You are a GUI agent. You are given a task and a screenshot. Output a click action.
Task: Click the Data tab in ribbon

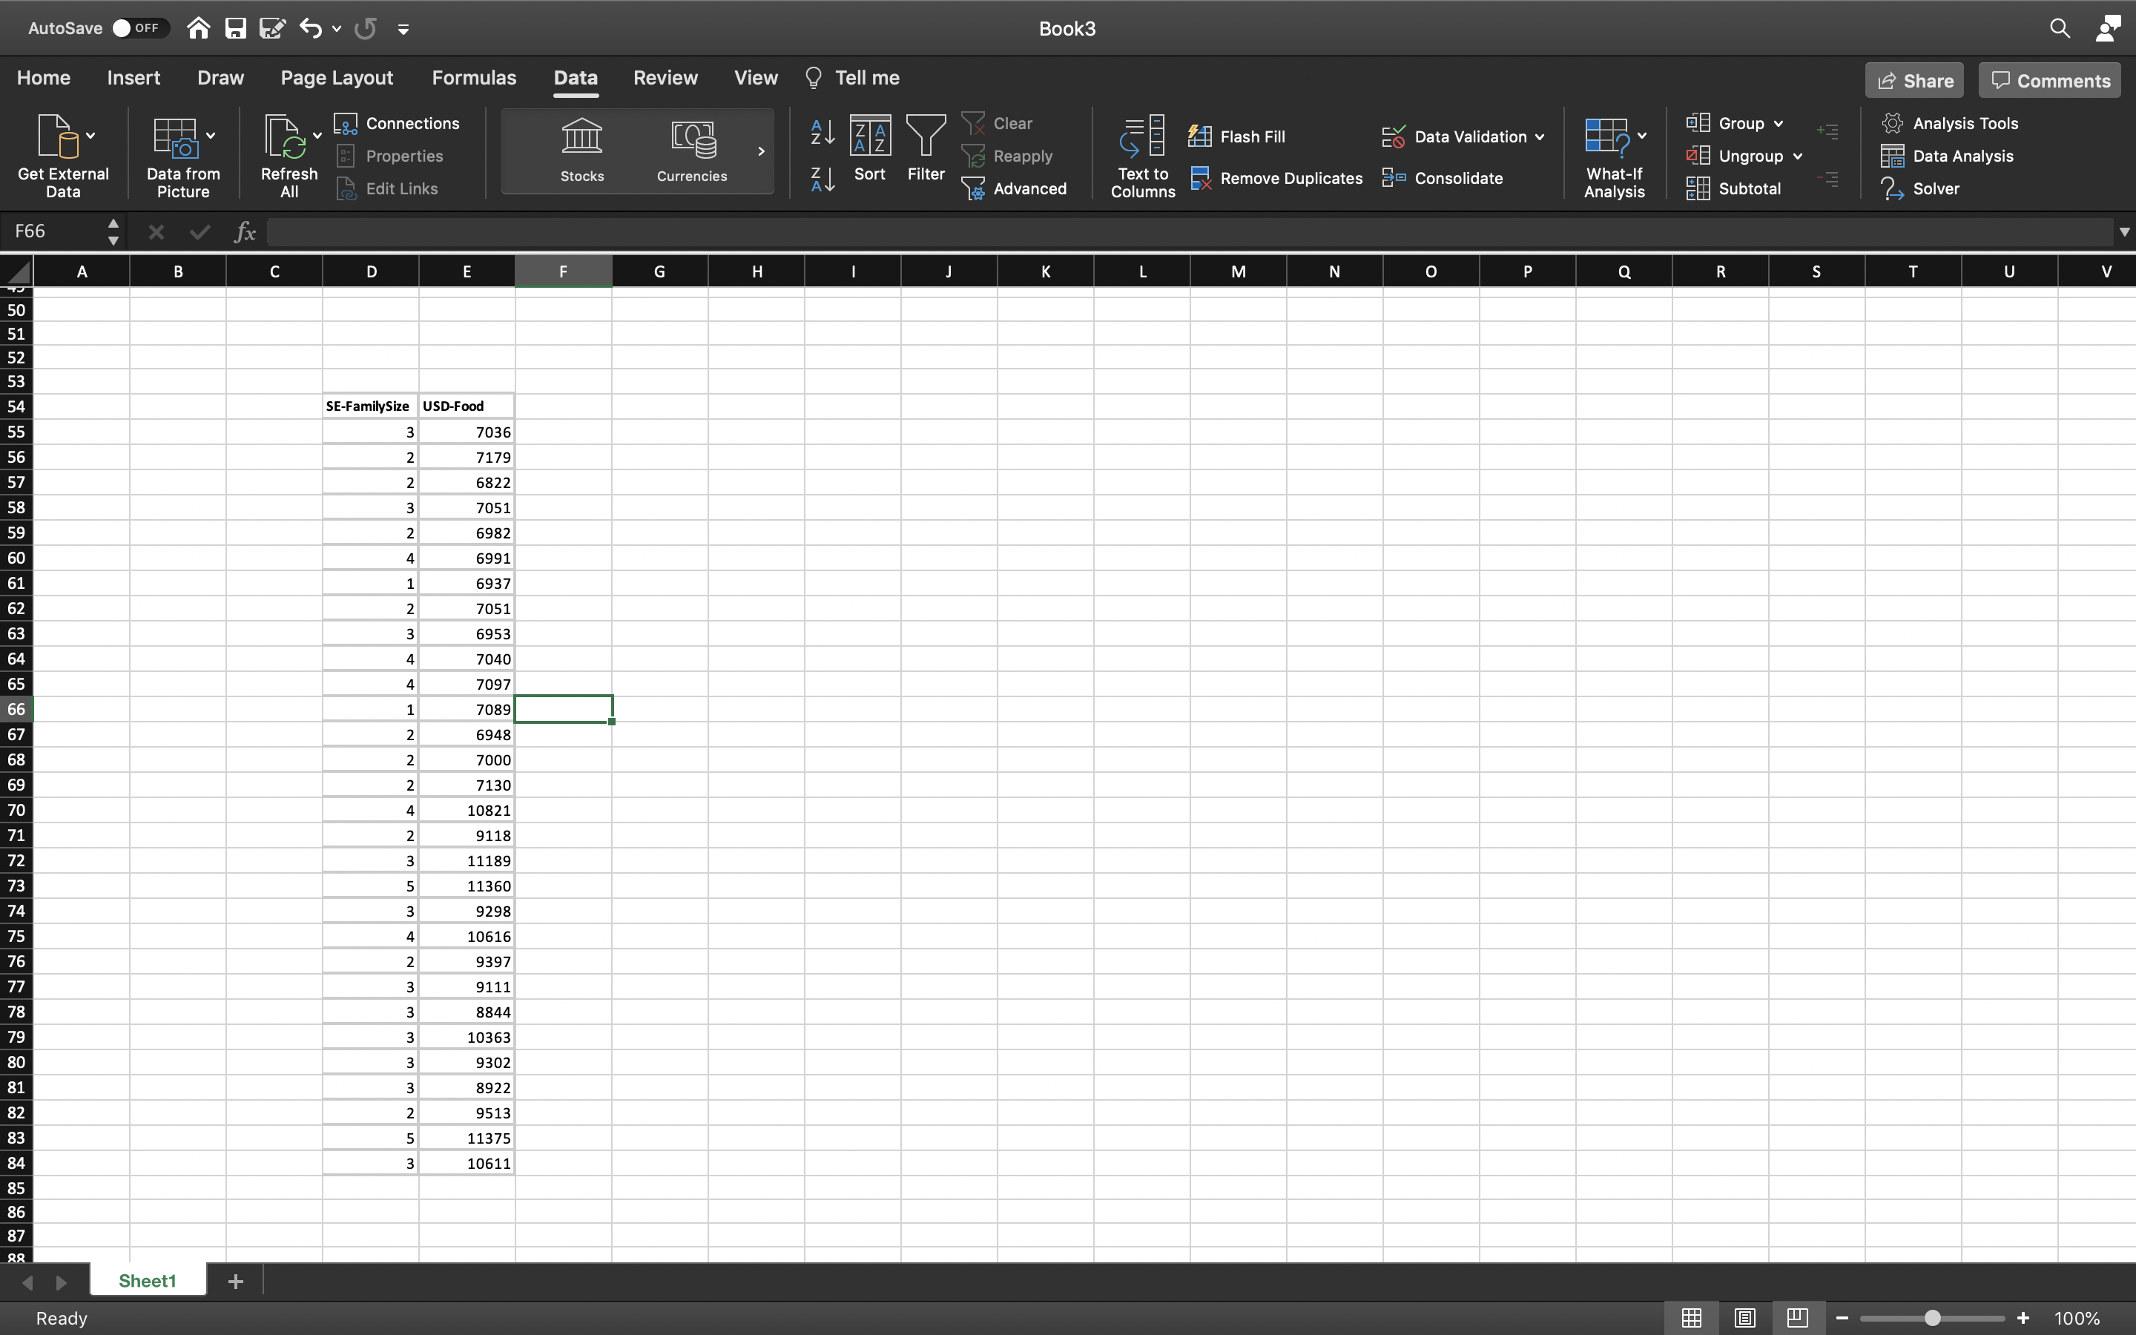pyautogui.click(x=575, y=77)
